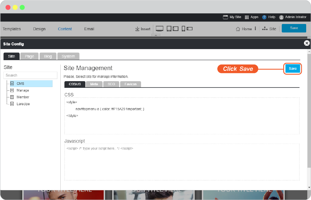Click the Home house icon
Screen dimensions: 311x200
238,29
